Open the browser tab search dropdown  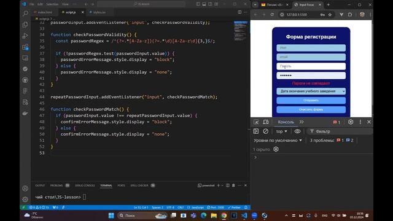point(255,4)
